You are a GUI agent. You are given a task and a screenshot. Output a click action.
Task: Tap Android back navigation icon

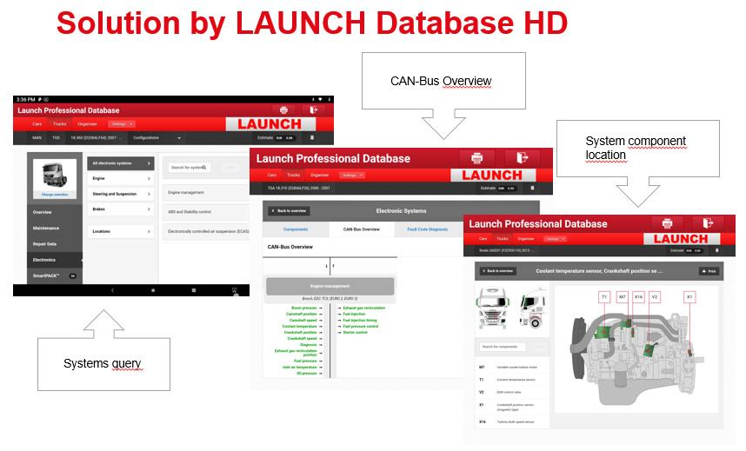tap(112, 290)
